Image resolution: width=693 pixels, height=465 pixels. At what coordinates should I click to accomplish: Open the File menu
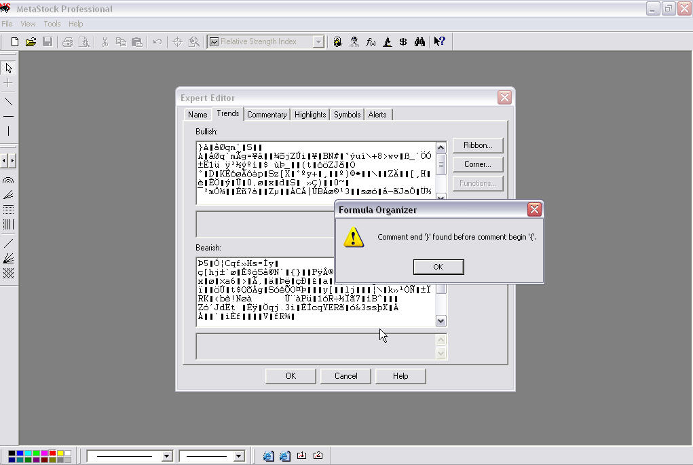7,24
